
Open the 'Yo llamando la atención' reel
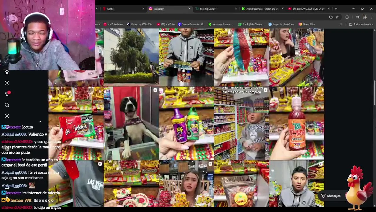[241, 123]
